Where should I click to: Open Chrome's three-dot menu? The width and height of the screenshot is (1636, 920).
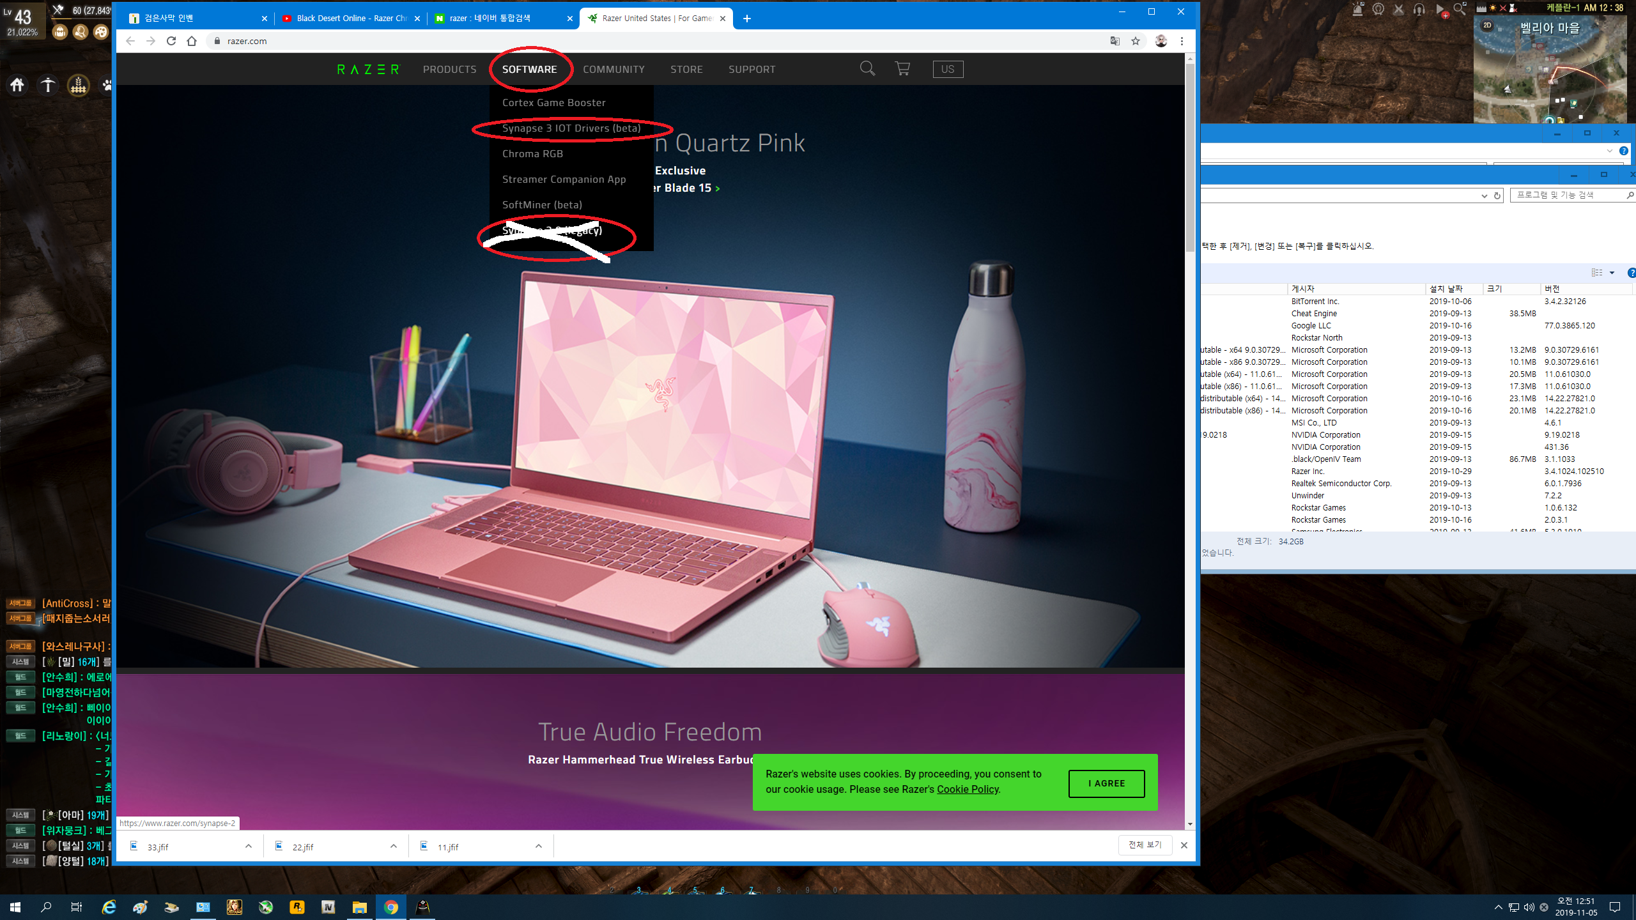[1182, 41]
